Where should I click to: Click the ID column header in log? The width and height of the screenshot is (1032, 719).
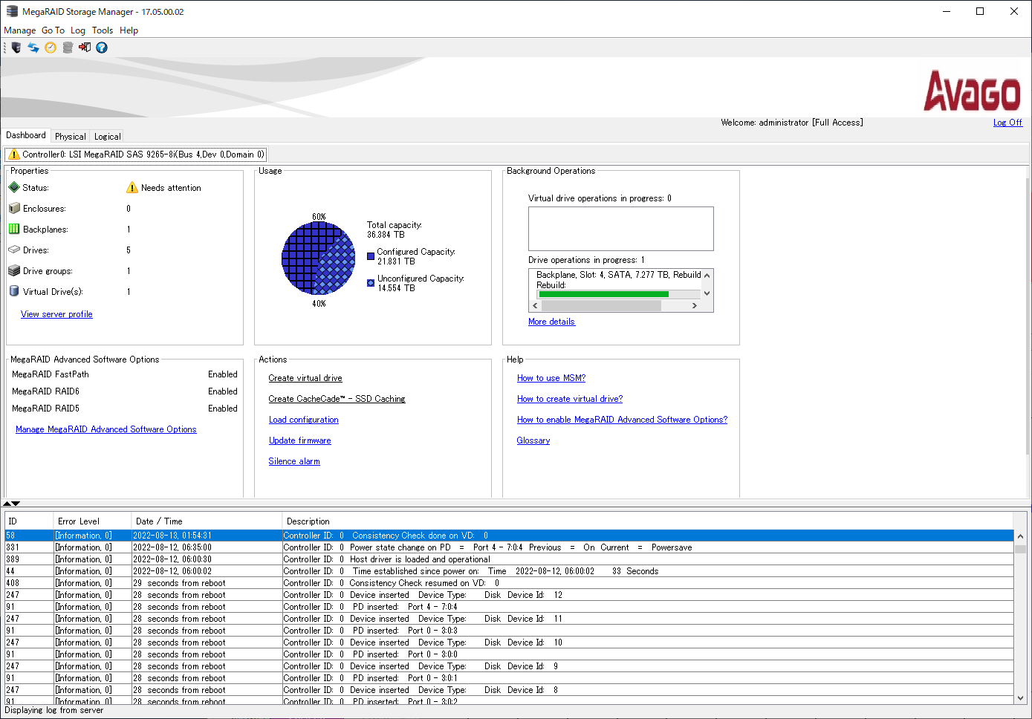(x=29, y=521)
